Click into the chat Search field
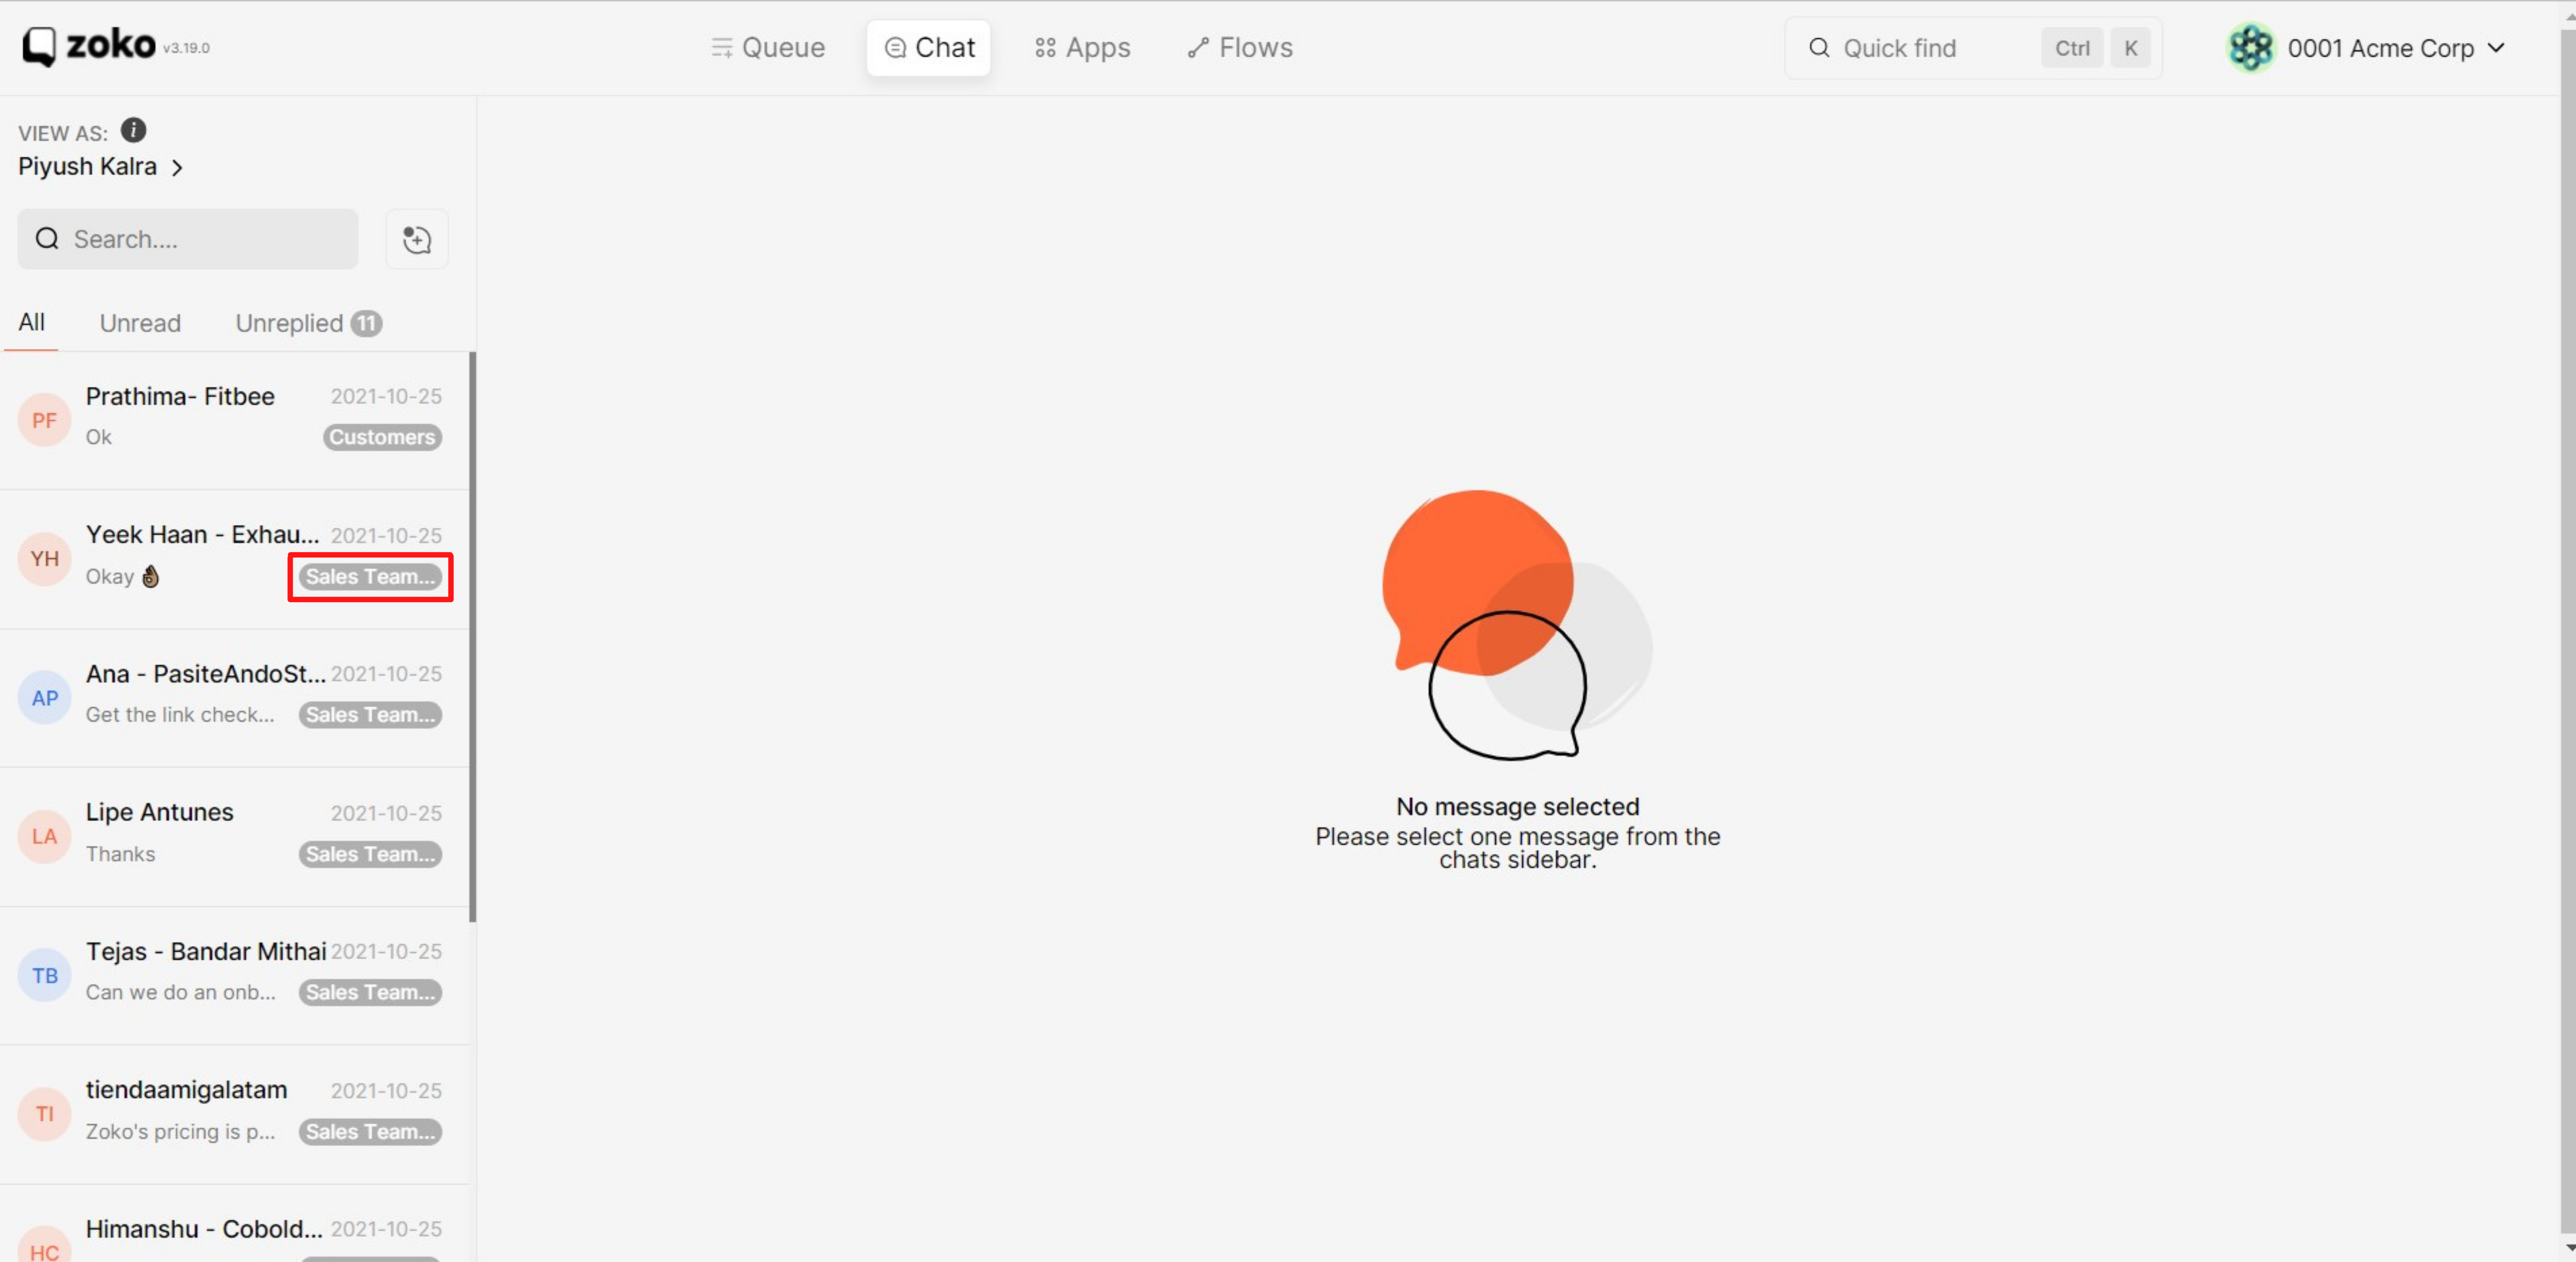The height and width of the screenshot is (1262, 2576). [188, 239]
